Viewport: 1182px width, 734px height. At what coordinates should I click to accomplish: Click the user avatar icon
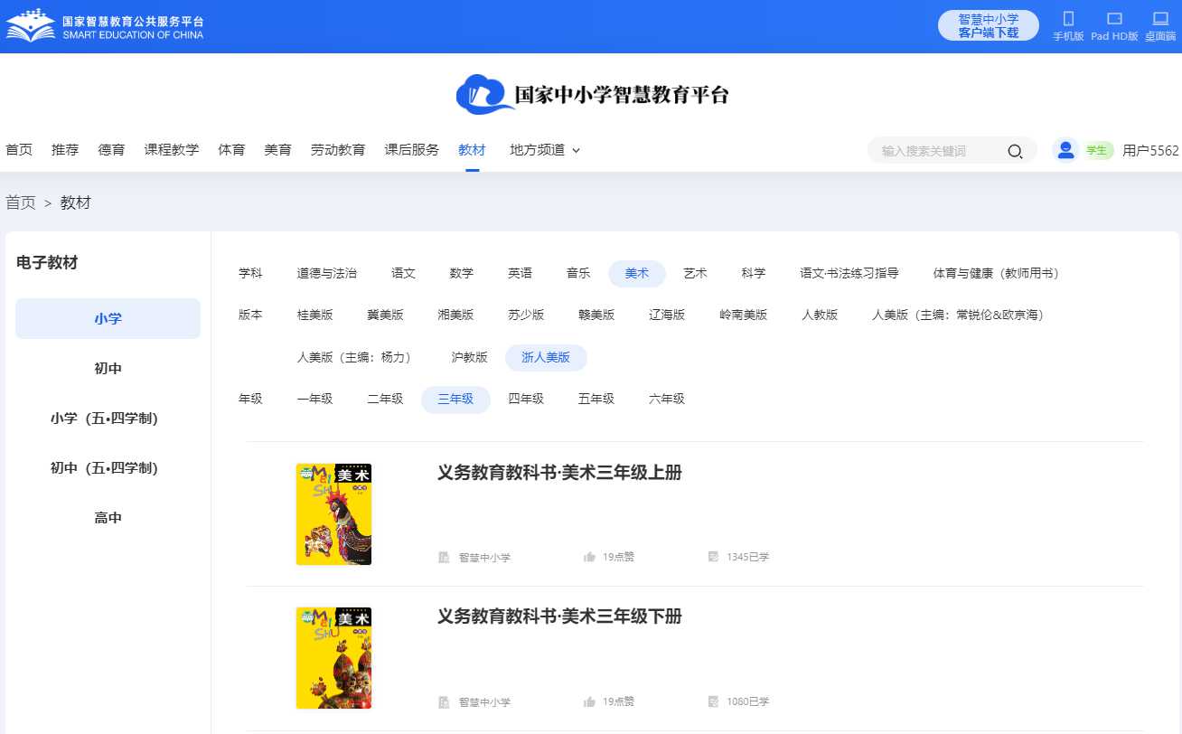tap(1065, 150)
